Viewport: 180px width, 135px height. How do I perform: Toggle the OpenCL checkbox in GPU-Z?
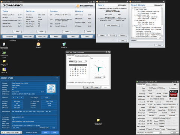147,129
